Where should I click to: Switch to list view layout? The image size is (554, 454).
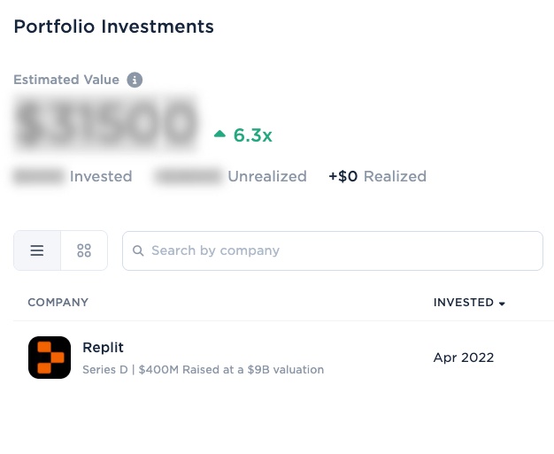point(37,250)
